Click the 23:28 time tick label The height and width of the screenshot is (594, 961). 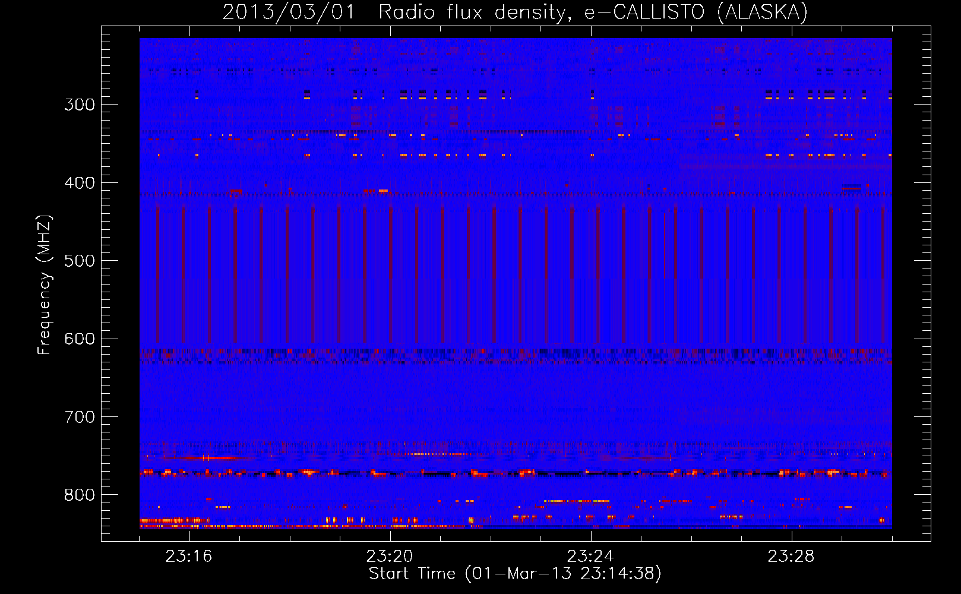791,557
